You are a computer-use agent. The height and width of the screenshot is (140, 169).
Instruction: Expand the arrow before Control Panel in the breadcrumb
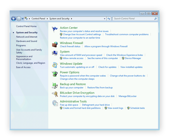coord(29,19)
